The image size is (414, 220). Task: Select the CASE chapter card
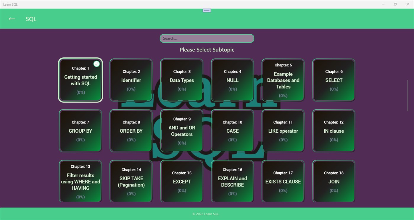coord(232,131)
